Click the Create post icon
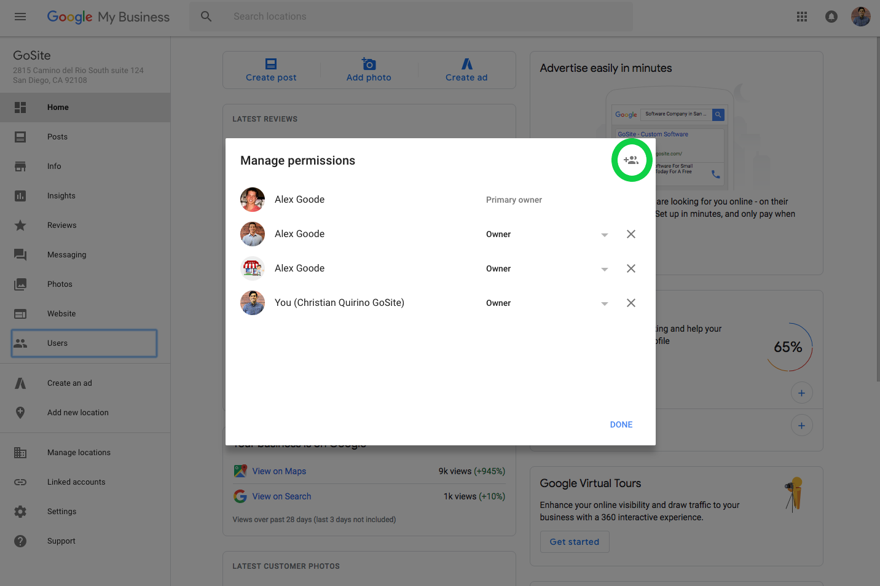This screenshot has width=880, height=586. (x=271, y=64)
